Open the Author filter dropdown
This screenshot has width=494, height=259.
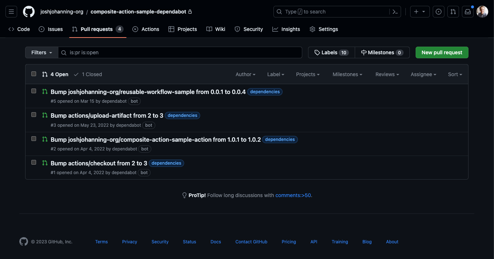pyautogui.click(x=245, y=74)
